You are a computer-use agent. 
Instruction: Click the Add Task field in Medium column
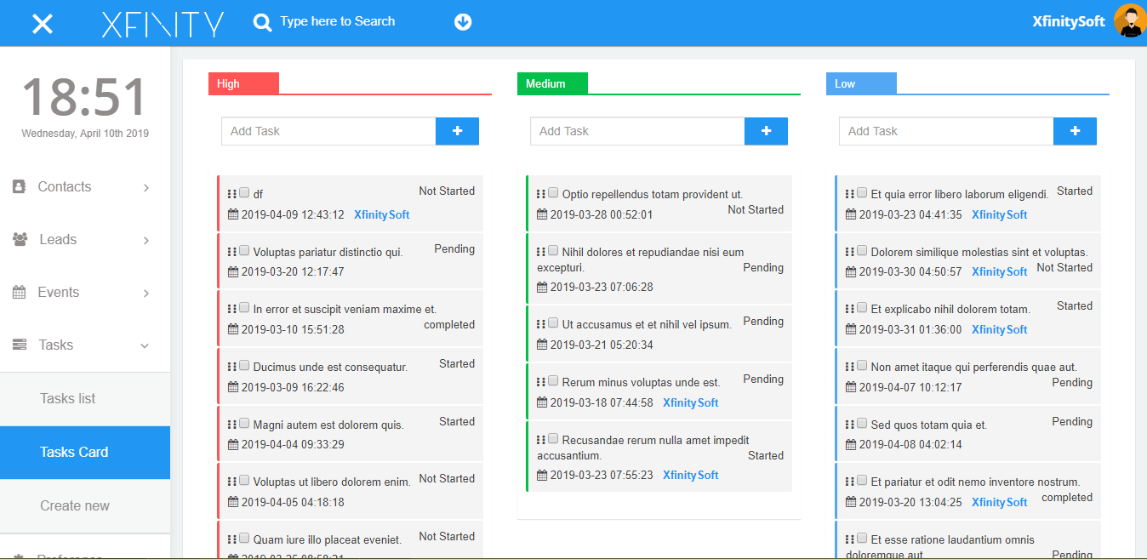pos(636,131)
